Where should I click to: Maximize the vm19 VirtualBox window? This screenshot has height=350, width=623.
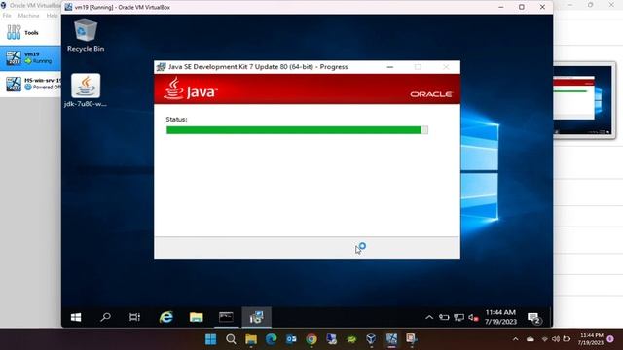click(x=522, y=7)
